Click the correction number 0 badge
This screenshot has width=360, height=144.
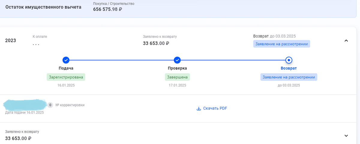pos(50,105)
